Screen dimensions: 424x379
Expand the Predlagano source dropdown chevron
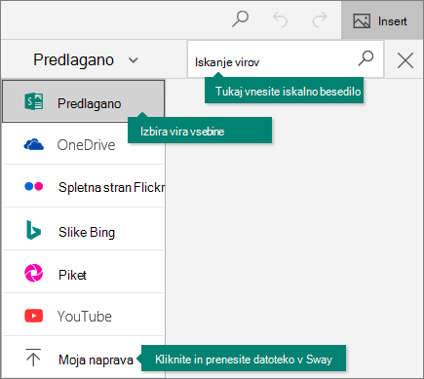[134, 60]
